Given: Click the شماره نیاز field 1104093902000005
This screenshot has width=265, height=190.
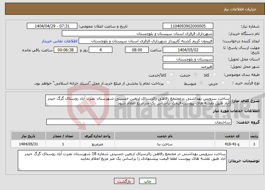Looking at the screenshot, I should 188,26.
